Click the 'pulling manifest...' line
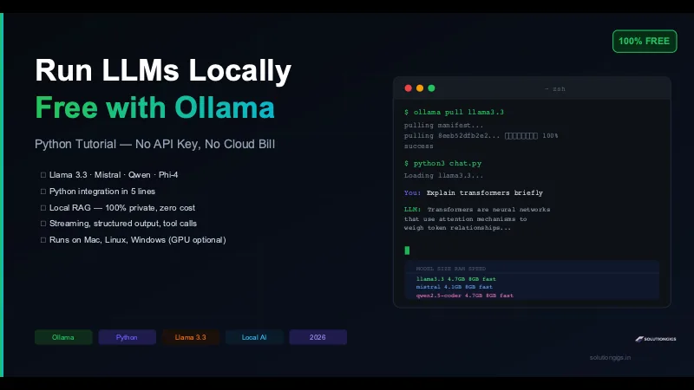The width and height of the screenshot is (694, 390). coord(444,125)
